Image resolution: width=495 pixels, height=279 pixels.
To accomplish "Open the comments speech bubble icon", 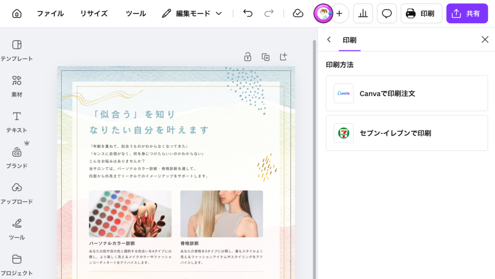I will pyautogui.click(x=387, y=14).
